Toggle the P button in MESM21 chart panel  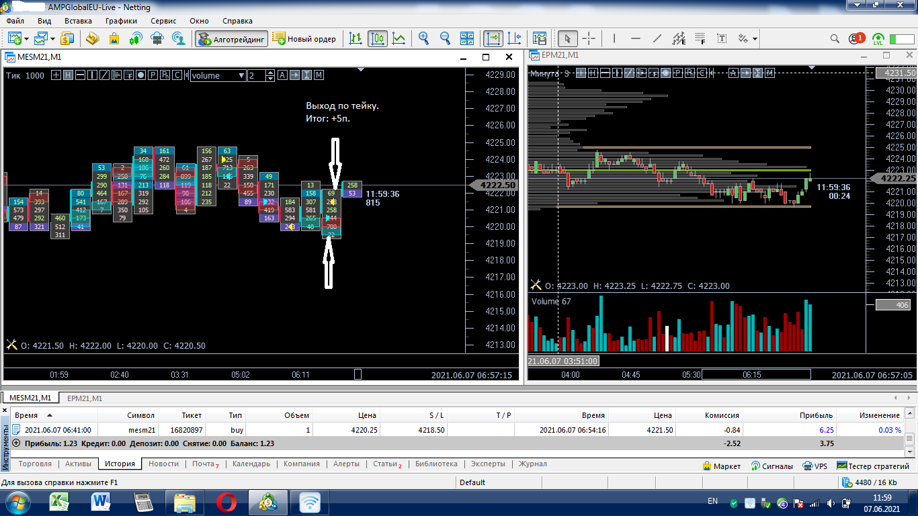click(x=153, y=75)
